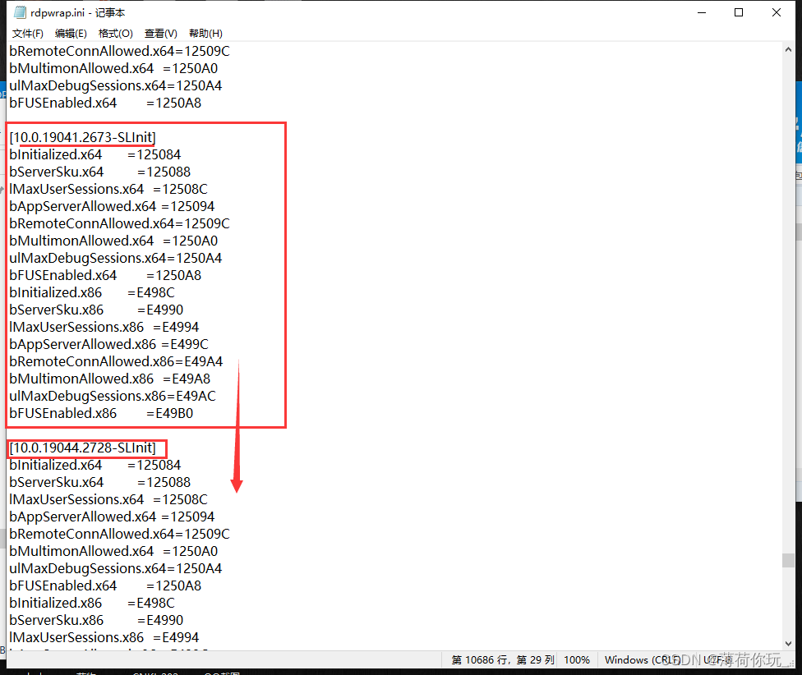
Task: Click the scrollbar down arrow
Action: 788,643
